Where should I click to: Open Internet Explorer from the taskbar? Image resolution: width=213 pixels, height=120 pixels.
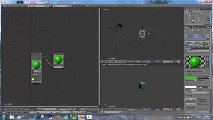click(x=66, y=117)
